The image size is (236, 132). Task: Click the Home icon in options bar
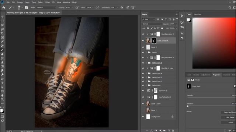click(4, 7)
